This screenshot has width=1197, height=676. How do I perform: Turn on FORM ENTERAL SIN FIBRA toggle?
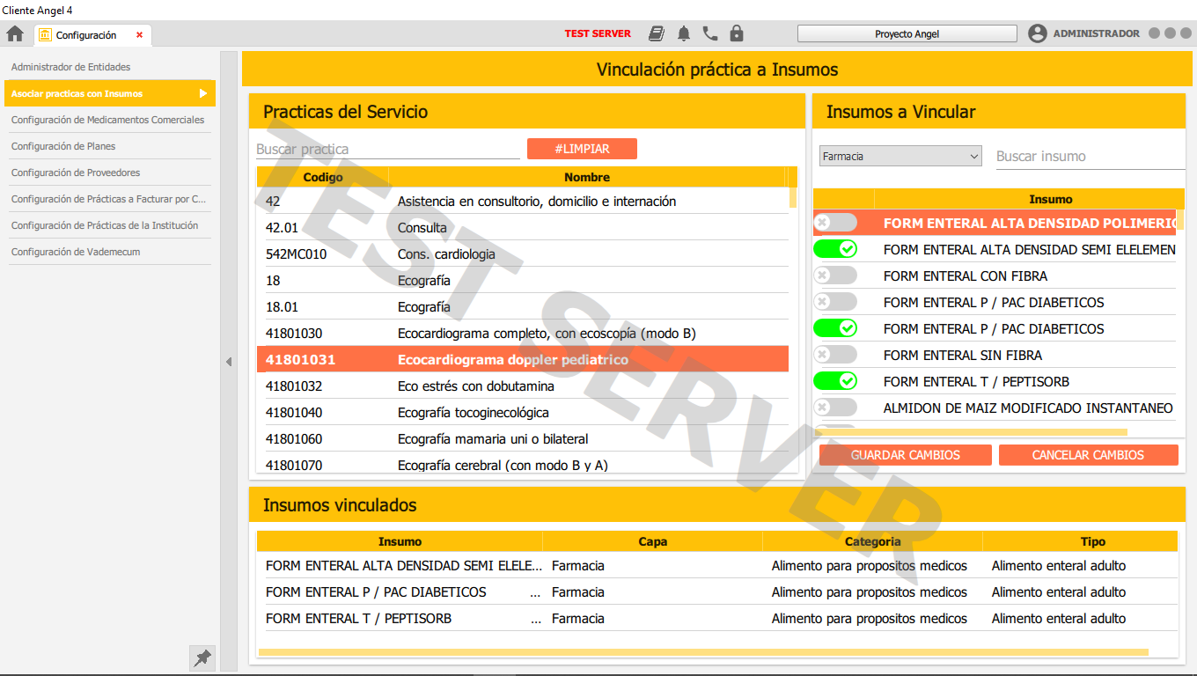coord(835,355)
